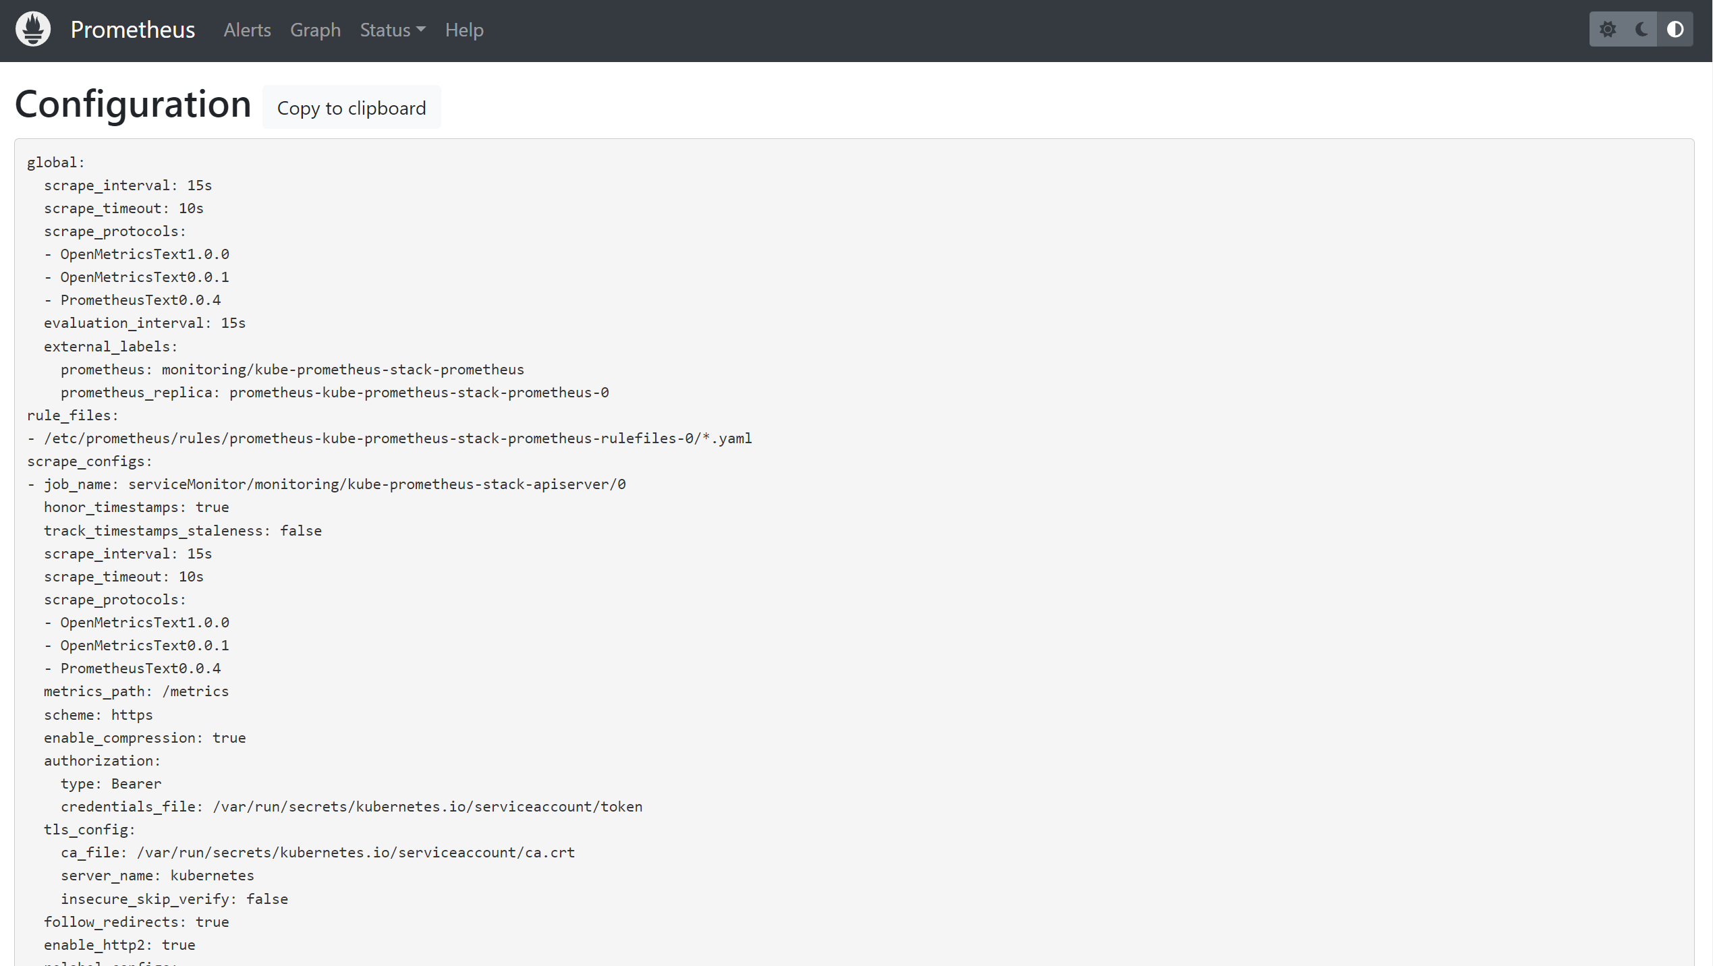Select browser-preferred theme half-circle icon

(1675, 30)
